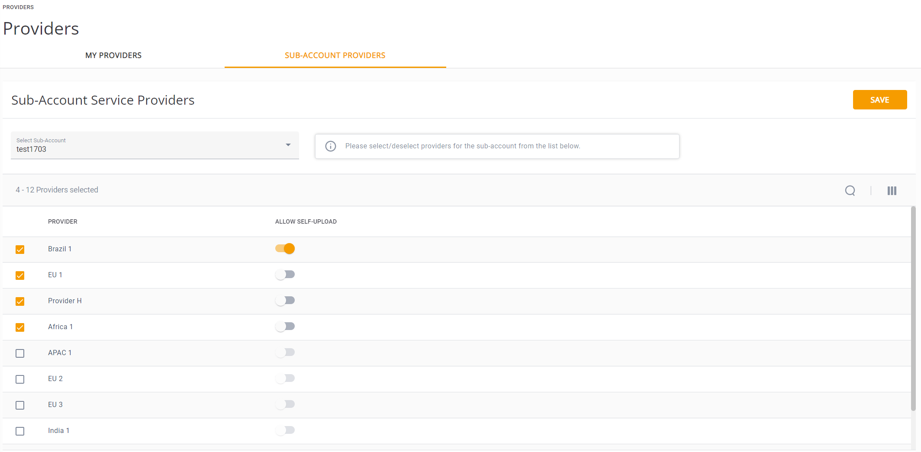Image resolution: width=921 pixels, height=452 pixels.
Task: Click the Provider column header
Action: tap(63, 221)
